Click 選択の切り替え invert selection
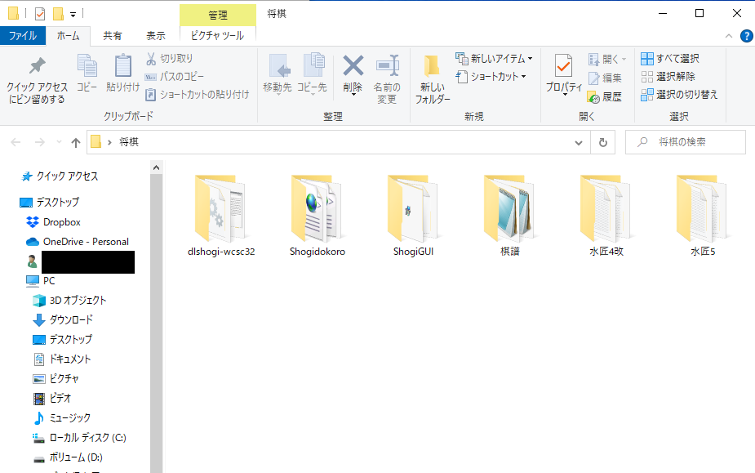This screenshot has height=473, width=755. coord(679,95)
